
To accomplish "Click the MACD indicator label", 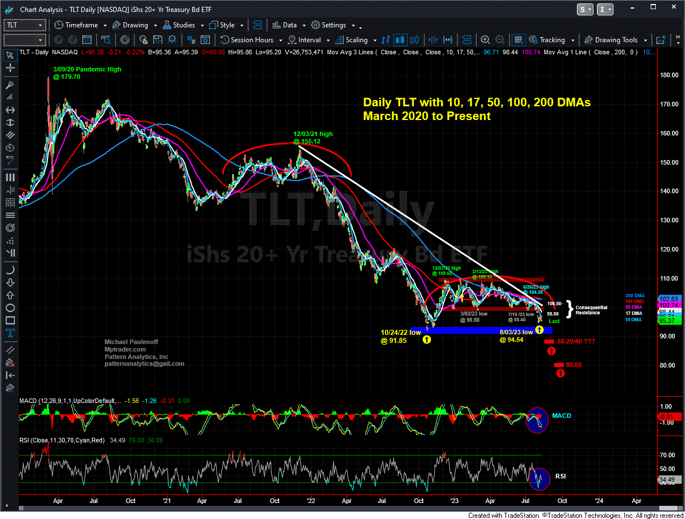I will (x=561, y=416).
